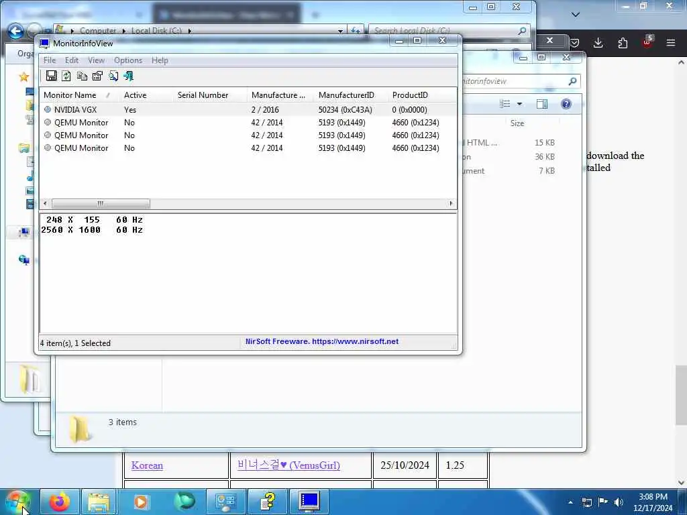Open Firefox list all tabs chevron
The width and height of the screenshot is (687, 515).
pyautogui.click(x=575, y=15)
